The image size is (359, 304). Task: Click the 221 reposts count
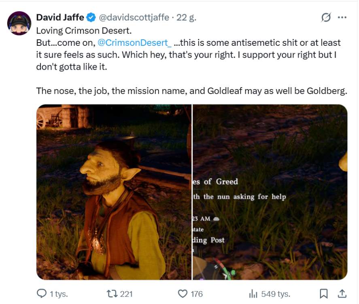(x=126, y=294)
